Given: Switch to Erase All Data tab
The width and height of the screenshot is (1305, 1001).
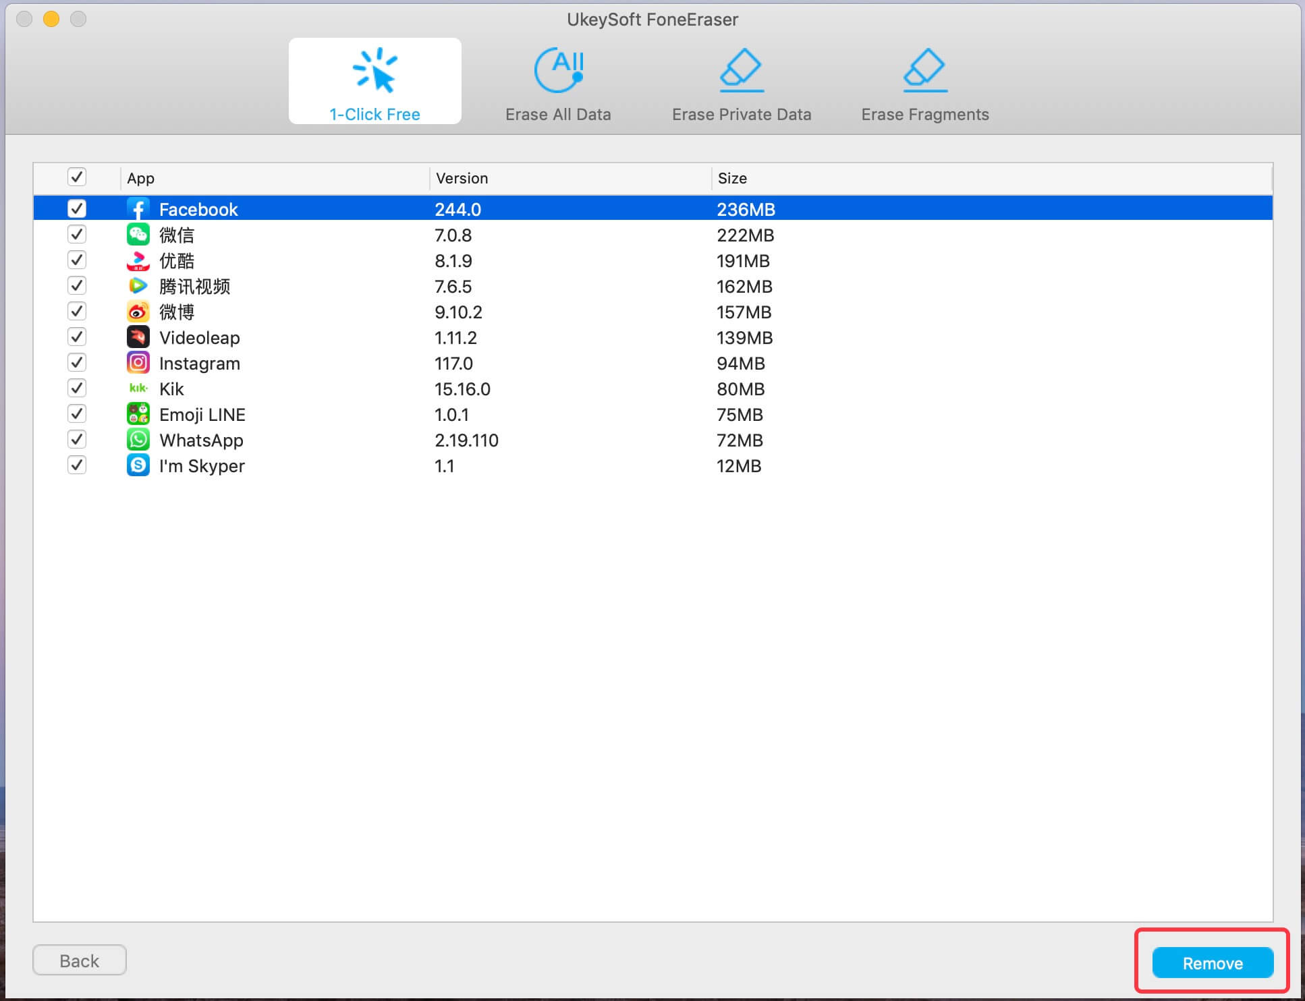Looking at the screenshot, I should [558, 84].
